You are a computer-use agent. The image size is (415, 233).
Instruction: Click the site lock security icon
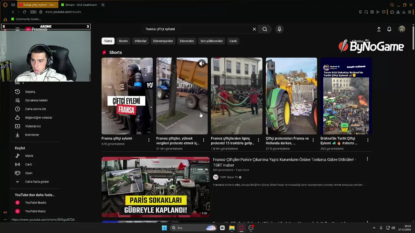pos(41,12)
